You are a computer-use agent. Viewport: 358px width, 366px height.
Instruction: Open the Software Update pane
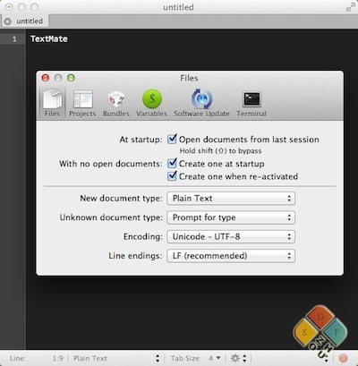point(201,103)
